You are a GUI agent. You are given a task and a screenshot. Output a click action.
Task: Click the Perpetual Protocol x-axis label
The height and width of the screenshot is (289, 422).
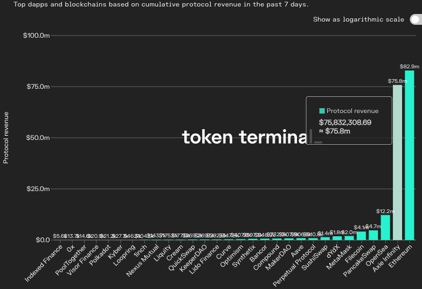(294, 266)
